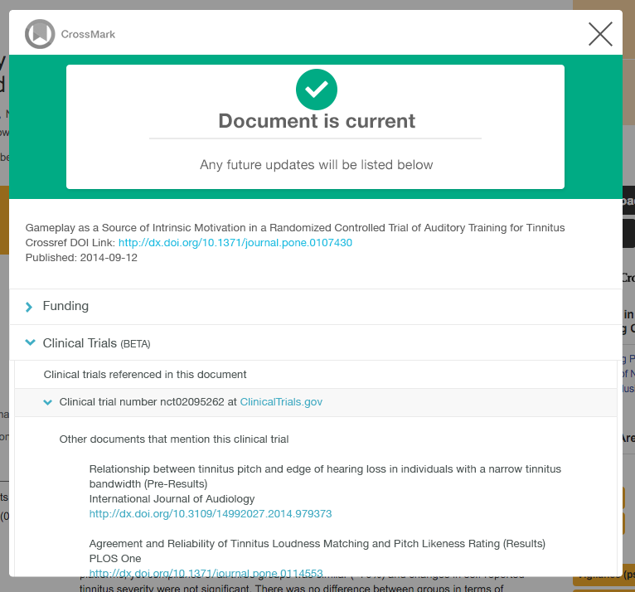Collapse the nct02095262 clinical trial row arrow
635x592 pixels.
pos(47,402)
